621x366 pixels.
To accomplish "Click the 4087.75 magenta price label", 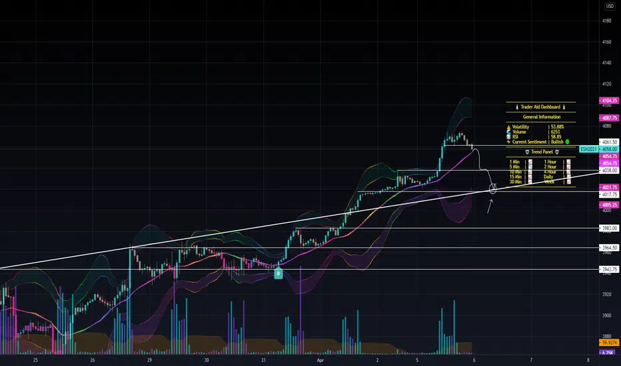I will (x=609, y=118).
